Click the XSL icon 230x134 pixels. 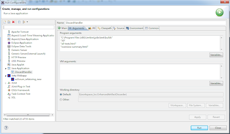pos(9,98)
